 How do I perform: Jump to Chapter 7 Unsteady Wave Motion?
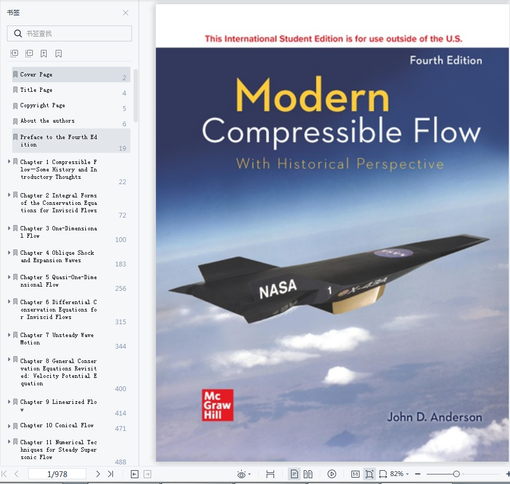click(57, 339)
